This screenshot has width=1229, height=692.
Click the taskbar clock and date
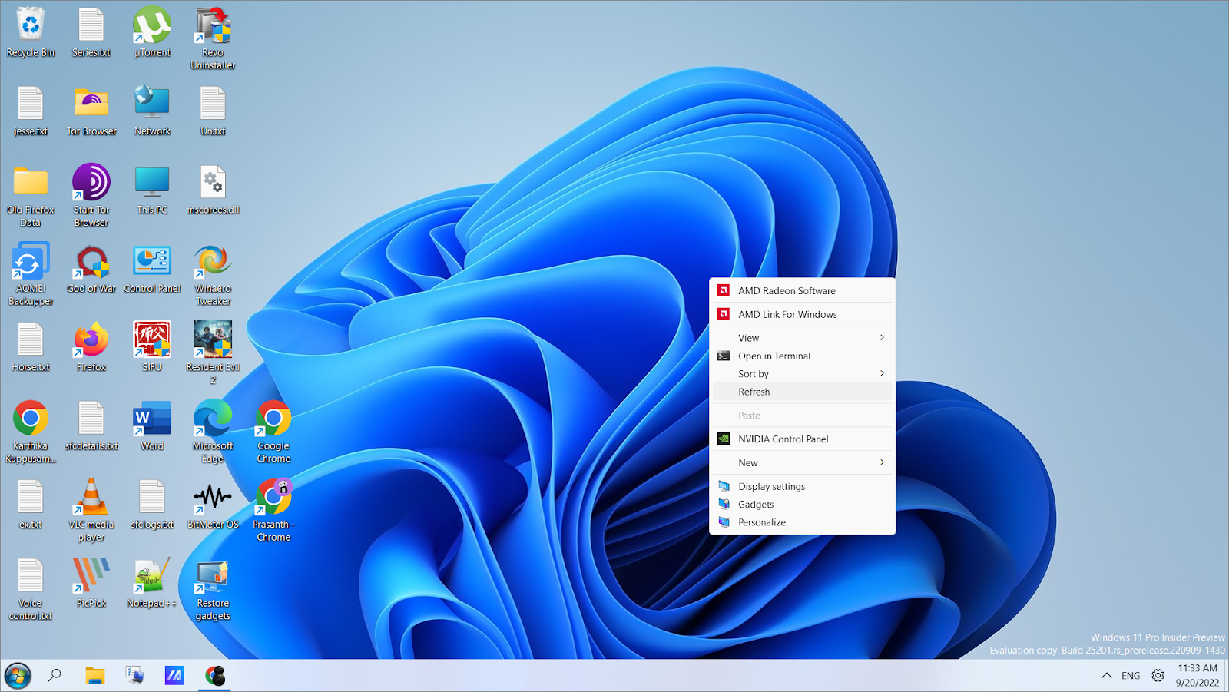point(1197,676)
